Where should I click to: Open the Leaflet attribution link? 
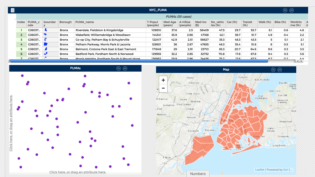pyautogui.click(x=259, y=170)
